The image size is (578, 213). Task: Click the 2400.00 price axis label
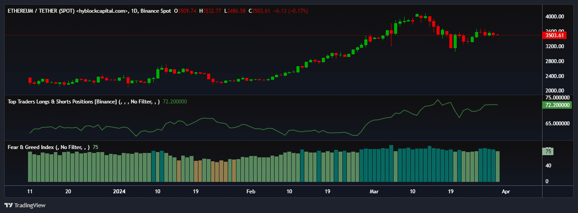tap(554, 76)
